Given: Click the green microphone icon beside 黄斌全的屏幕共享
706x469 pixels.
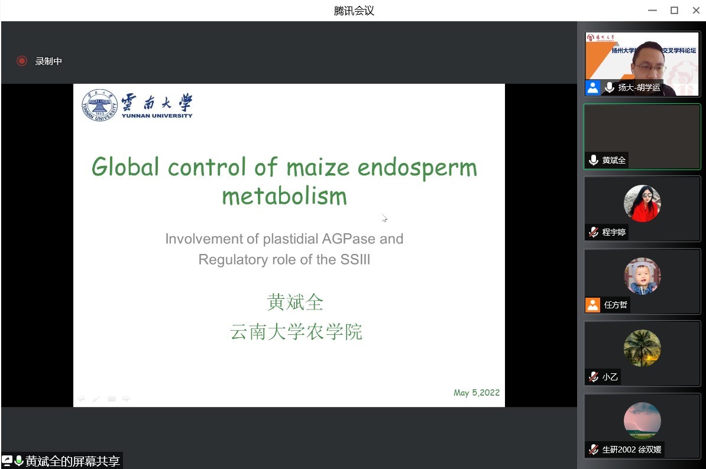Looking at the screenshot, I should pos(18,461).
